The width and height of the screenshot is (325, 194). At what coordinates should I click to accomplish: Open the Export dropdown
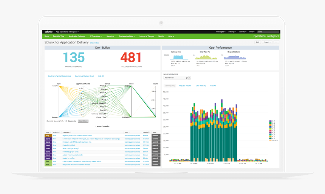[x=267, y=42]
